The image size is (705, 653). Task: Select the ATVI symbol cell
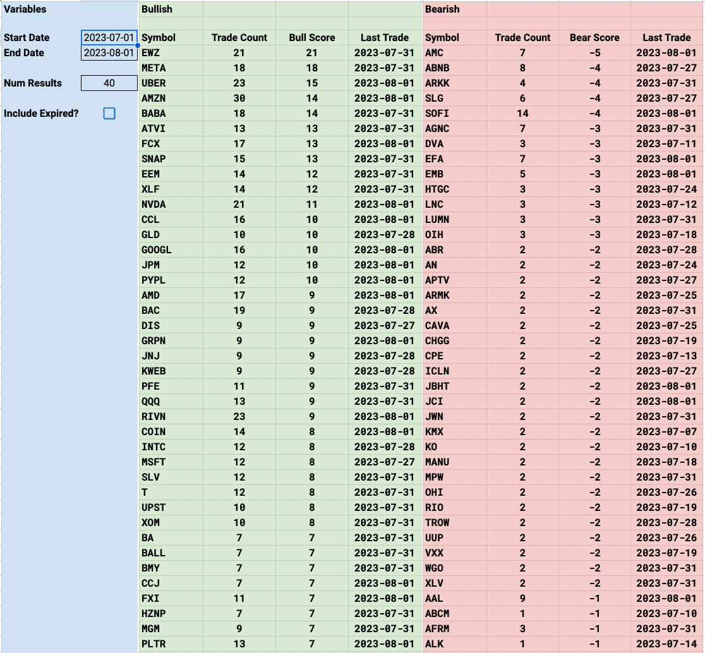coord(171,129)
